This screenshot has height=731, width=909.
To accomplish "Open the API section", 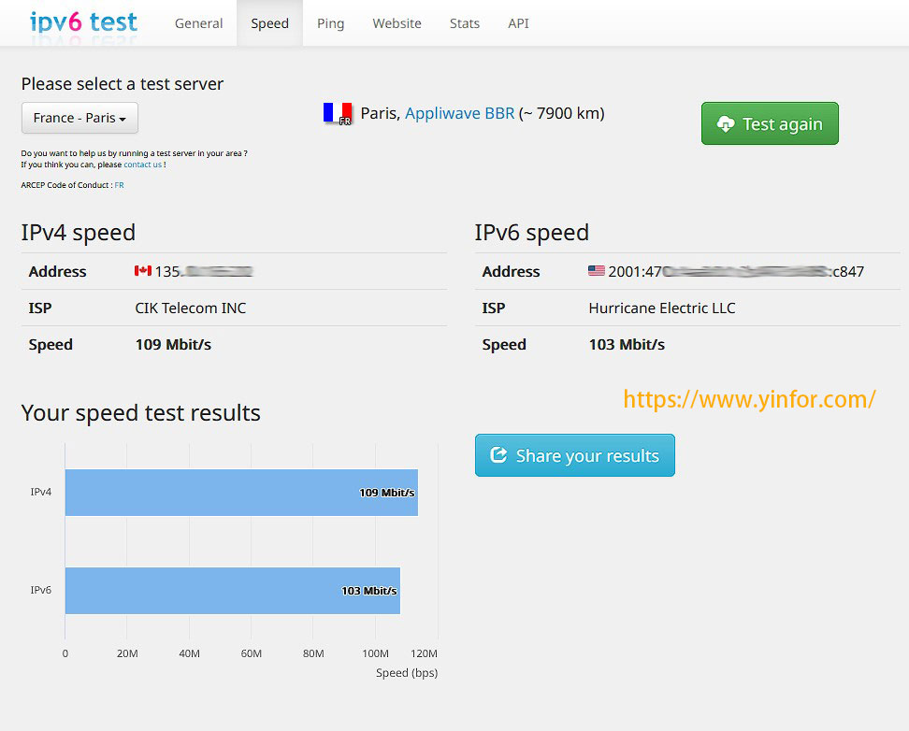I will coord(518,23).
